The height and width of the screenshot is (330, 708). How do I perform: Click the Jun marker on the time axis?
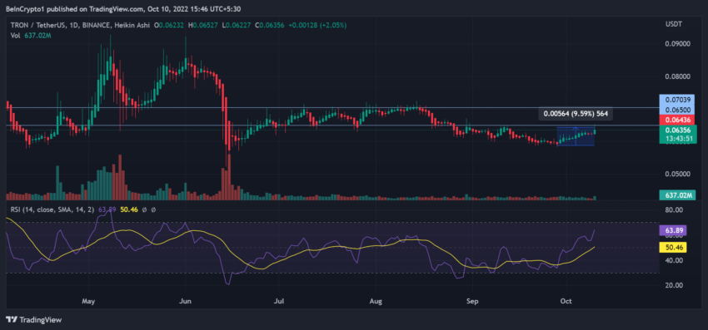184,301
